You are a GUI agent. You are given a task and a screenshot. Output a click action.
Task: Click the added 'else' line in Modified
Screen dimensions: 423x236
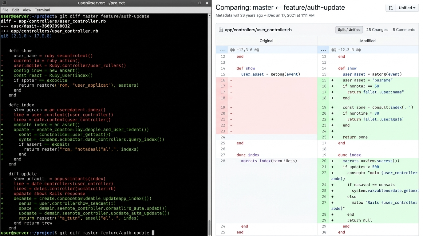(x=352, y=197)
